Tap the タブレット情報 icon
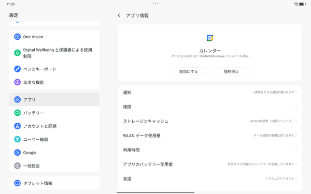The height and width of the screenshot is (194, 311). coord(17,183)
